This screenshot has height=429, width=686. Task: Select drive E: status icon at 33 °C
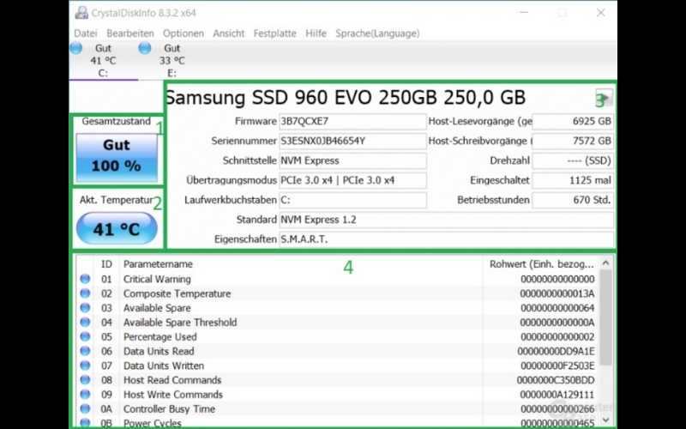(x=145, y=48)
